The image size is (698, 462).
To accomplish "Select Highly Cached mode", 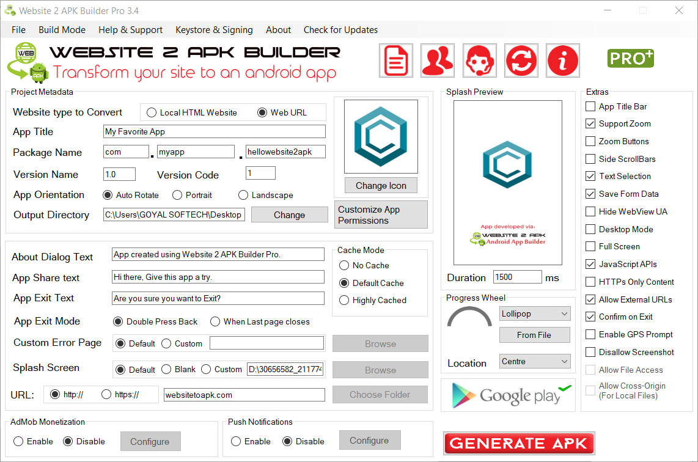I will (344, 300).
